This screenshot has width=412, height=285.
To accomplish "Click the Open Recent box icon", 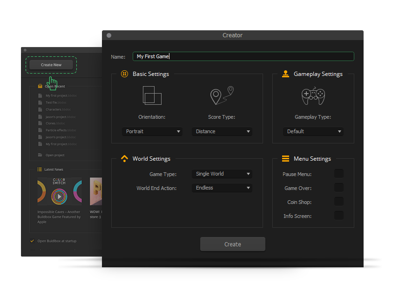I will pyautogui.click(x=40, y=86).
